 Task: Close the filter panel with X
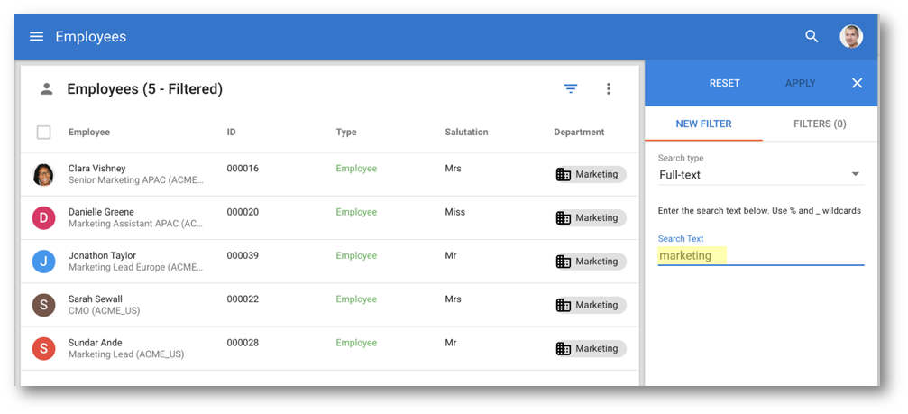point(857,83)
